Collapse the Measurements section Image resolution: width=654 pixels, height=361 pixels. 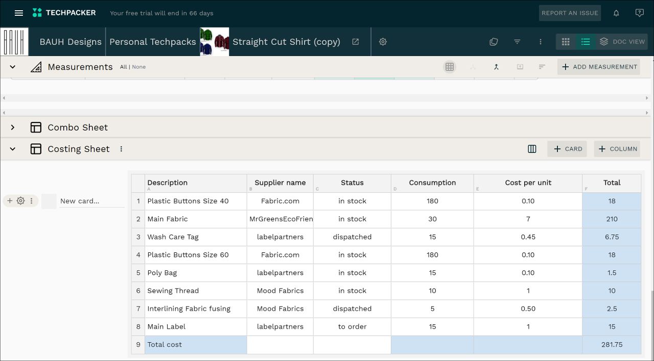click(13, 67)
